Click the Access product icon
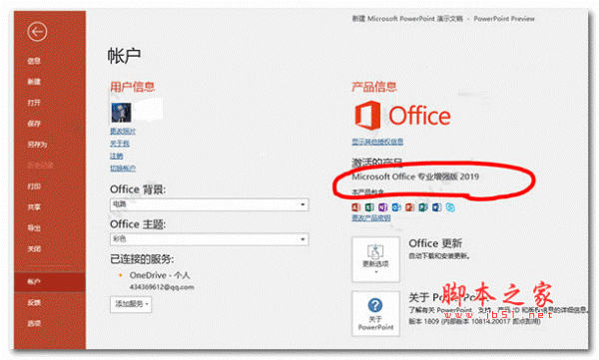Image resolution: width=599 pixels, height=360 pixels. 356,206
